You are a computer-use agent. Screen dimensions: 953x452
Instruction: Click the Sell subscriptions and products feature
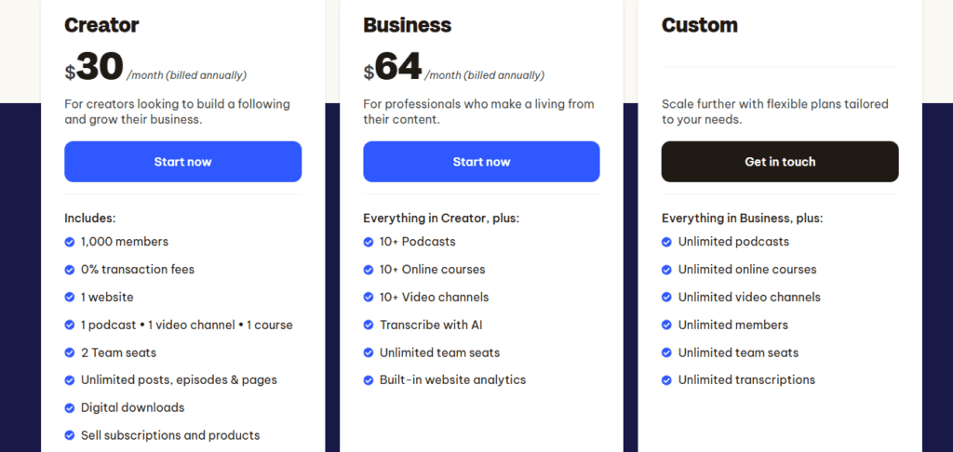pyautogui.click(x=170, y=435)
